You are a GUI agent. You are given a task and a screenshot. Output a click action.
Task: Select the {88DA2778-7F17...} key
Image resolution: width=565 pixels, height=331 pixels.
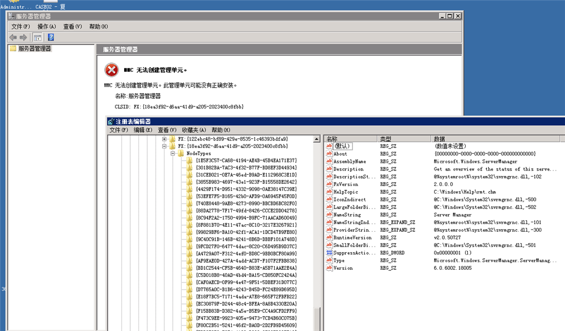[247, 210]
